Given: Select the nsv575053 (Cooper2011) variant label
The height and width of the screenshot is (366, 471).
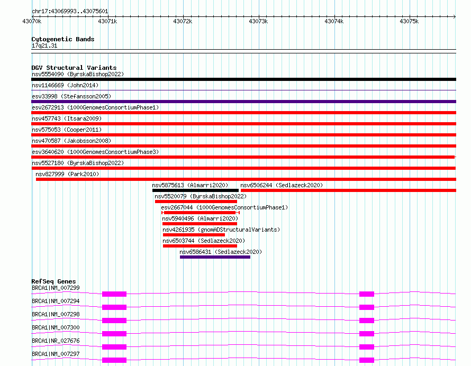Looking at the screenshot, I should tap(67, 130).
